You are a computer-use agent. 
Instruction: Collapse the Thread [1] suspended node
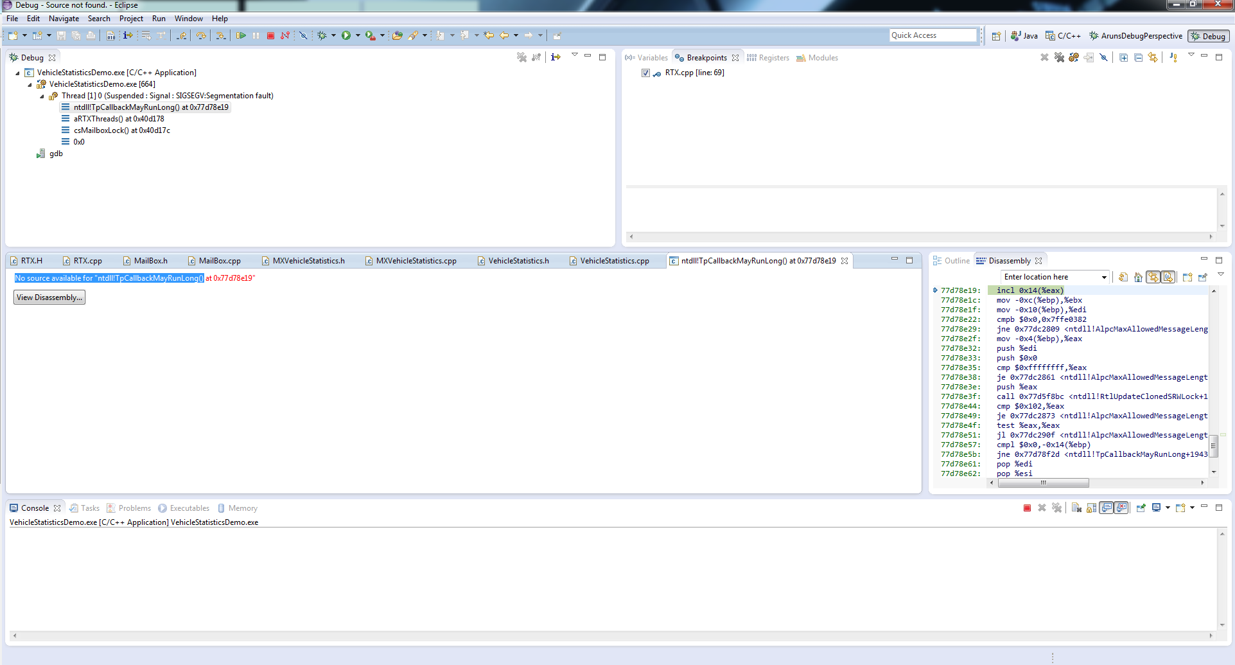coord(42,96)
